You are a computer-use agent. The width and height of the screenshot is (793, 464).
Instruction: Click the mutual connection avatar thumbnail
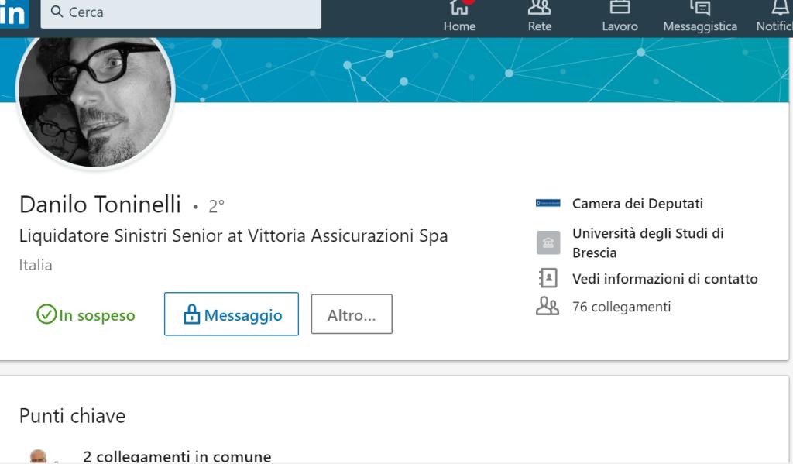39,456
